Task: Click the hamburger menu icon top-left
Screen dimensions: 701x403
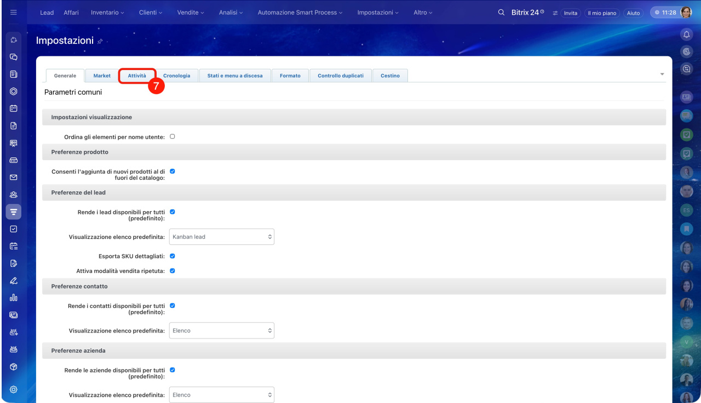Action: click(x=14, y=13)
